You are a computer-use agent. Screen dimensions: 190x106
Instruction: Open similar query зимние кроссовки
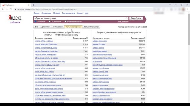click(100, 41)
